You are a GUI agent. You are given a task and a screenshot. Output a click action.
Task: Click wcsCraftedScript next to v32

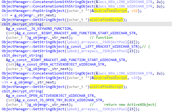[110, 11]
